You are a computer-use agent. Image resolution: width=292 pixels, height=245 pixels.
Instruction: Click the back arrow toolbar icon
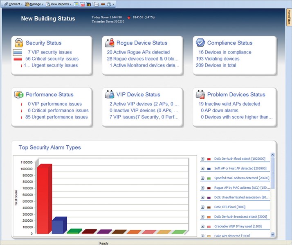[x=103, y=4]
